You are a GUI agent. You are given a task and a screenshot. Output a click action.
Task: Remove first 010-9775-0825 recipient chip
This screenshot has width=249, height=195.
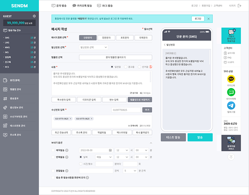point(70,119)
